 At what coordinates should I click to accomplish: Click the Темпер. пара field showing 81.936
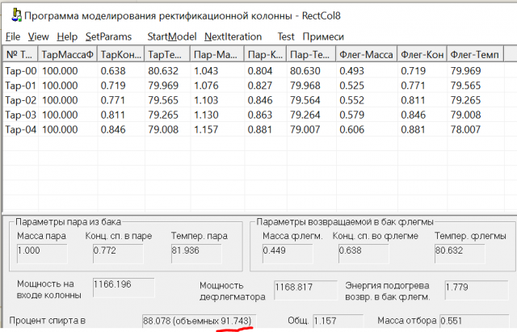pyautogui.click(x=196, y=253)
